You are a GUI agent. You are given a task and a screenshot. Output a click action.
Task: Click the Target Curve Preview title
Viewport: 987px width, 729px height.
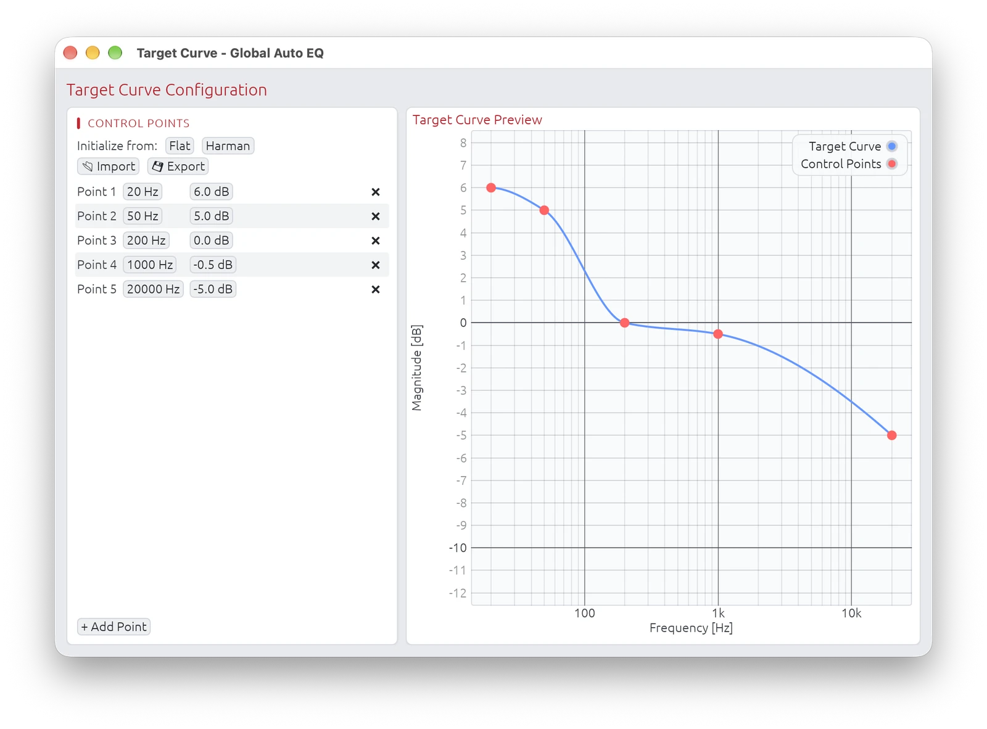click(x=477, y=120)
